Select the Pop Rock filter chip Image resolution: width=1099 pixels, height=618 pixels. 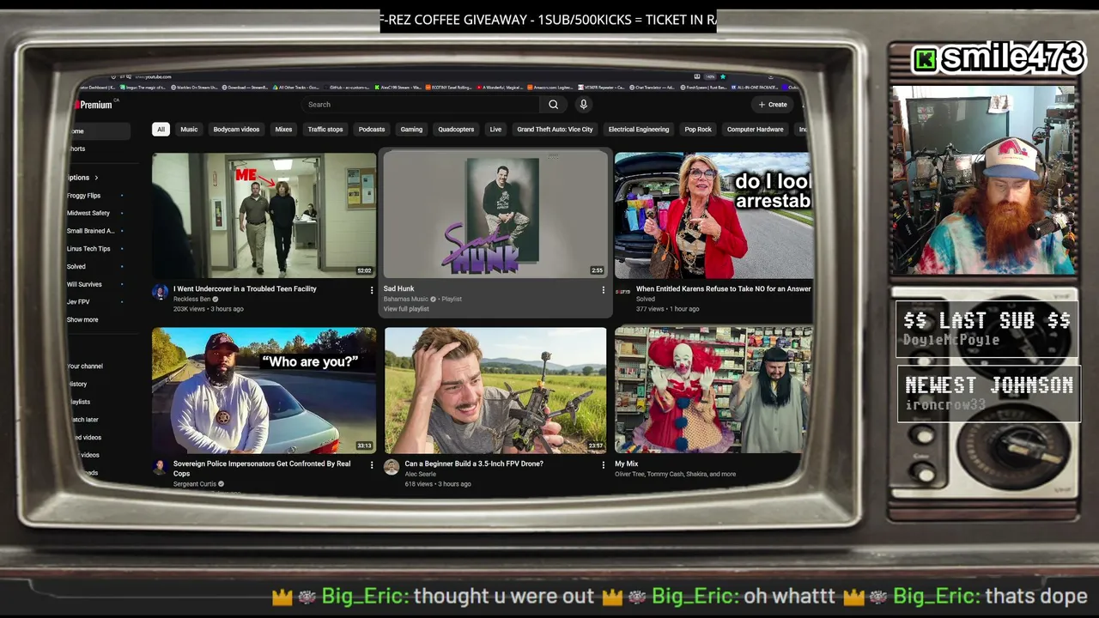coord(698,130)
